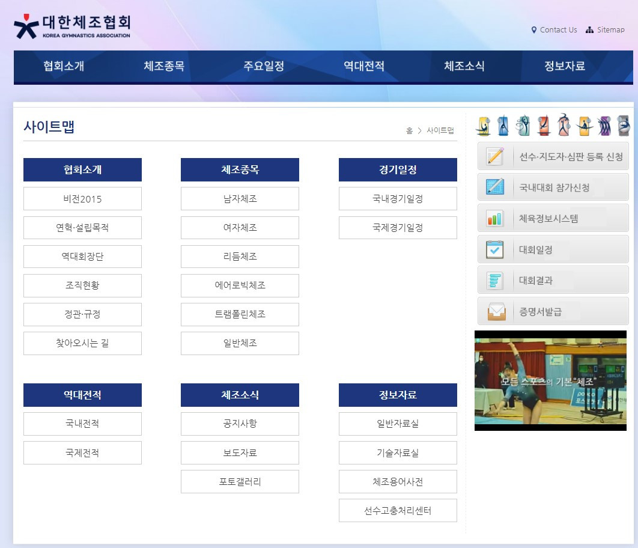Click the Korea Gymnastics Association logo
The width and height of the screenshot is (638, 548).
click(72, 25)
